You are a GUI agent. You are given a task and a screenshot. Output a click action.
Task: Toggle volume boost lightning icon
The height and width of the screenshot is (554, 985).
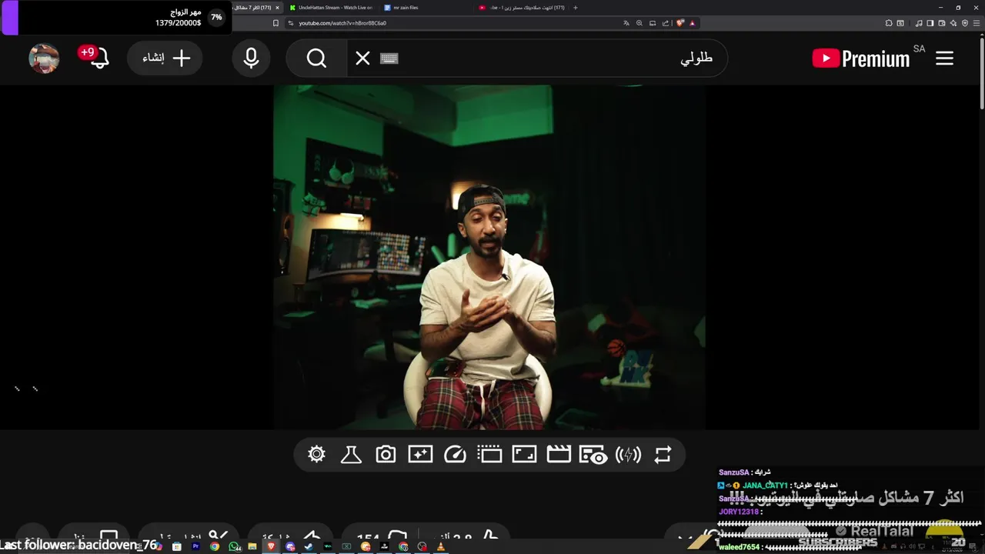(628, 455)
